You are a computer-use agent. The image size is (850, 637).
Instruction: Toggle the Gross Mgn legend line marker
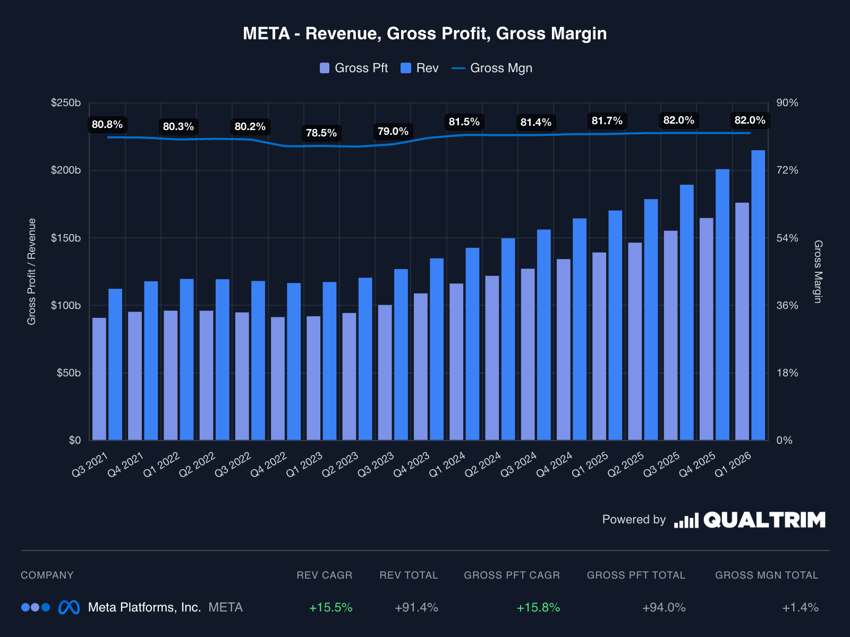458,68
